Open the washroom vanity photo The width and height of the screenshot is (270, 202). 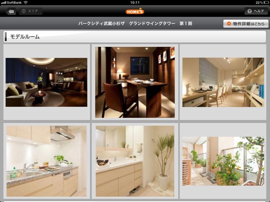[135, 161]
